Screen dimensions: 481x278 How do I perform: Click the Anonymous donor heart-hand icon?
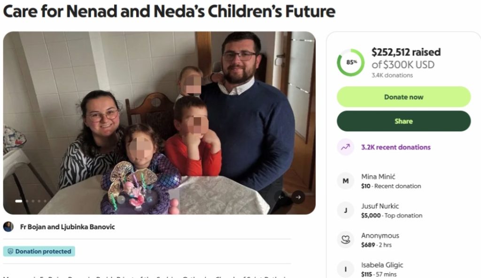(346, 240)
